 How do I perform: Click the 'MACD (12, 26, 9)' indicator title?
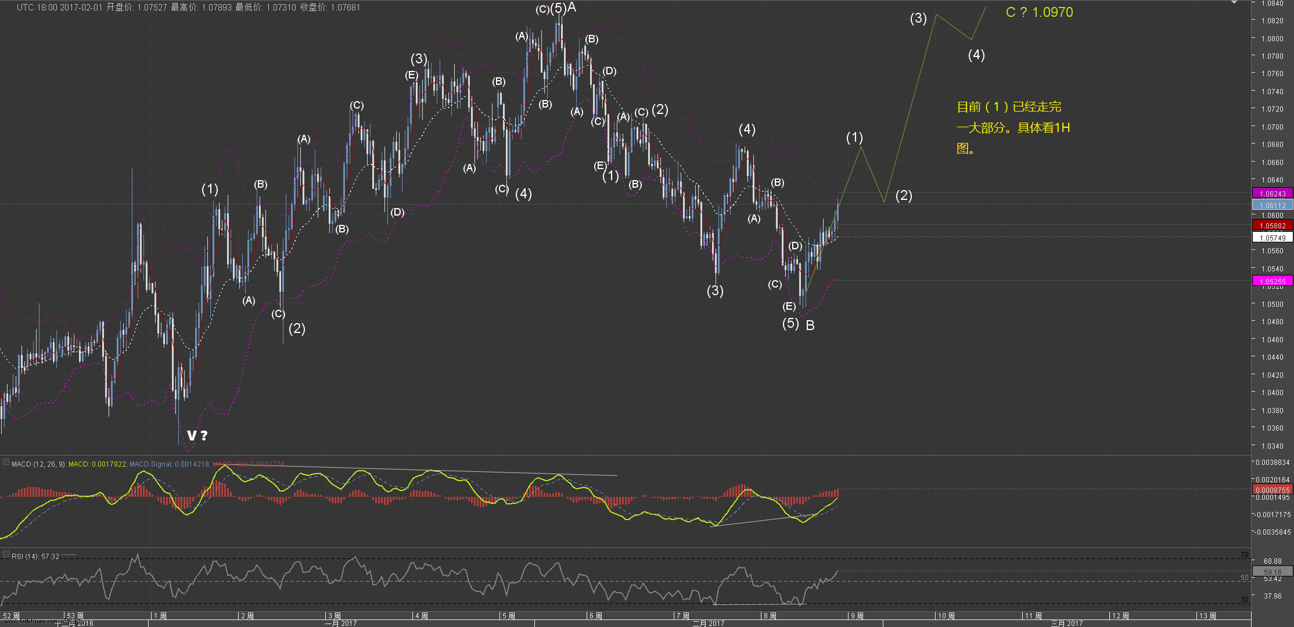tap(39, 464)
